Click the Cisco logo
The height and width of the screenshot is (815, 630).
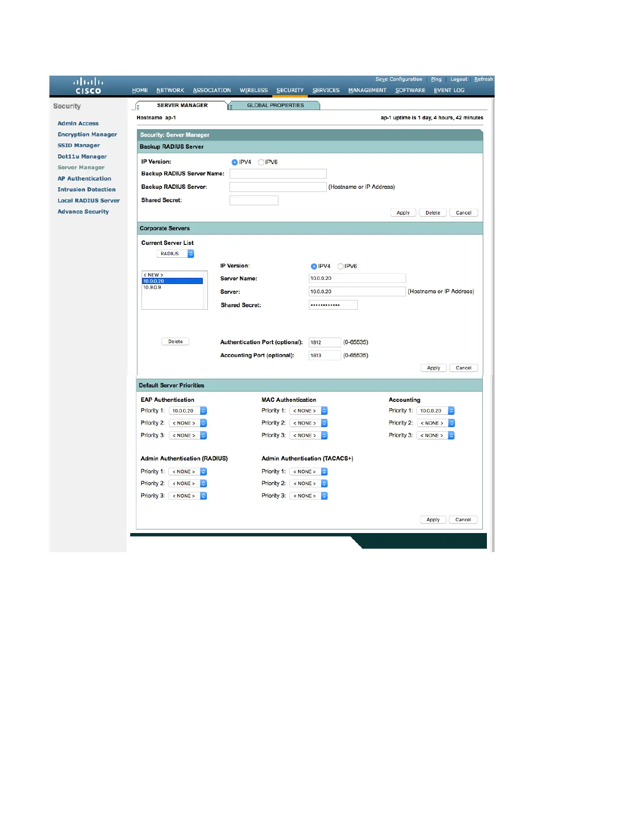coord(88,86)
